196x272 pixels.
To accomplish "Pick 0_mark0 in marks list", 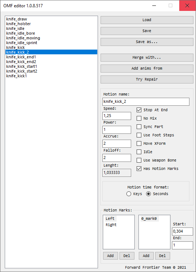I will [x=149, y=218].
